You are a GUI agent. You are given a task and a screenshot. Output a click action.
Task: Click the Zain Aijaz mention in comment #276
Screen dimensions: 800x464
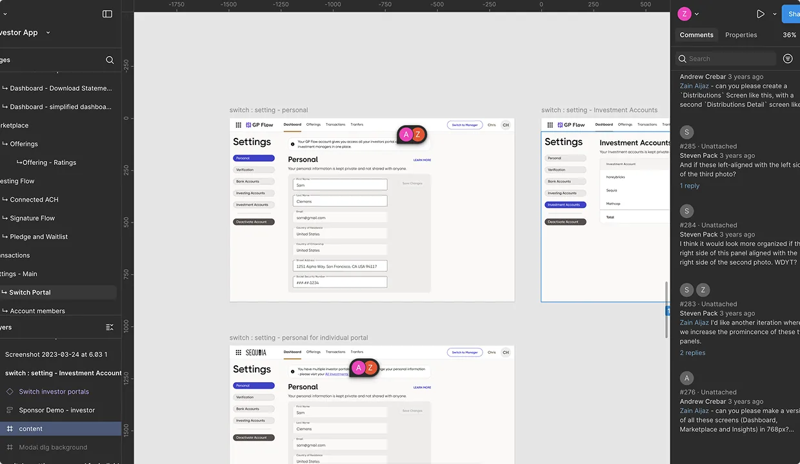click(x=694, y=411)
